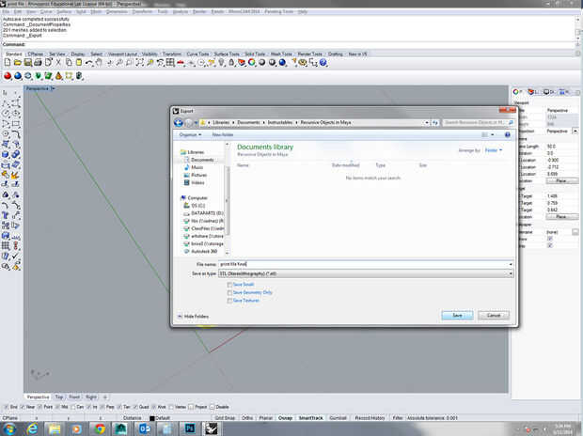The image size is (583, 436).
Task: Click the color wheel icon in toolbar
Action: (x=252, y=62)
